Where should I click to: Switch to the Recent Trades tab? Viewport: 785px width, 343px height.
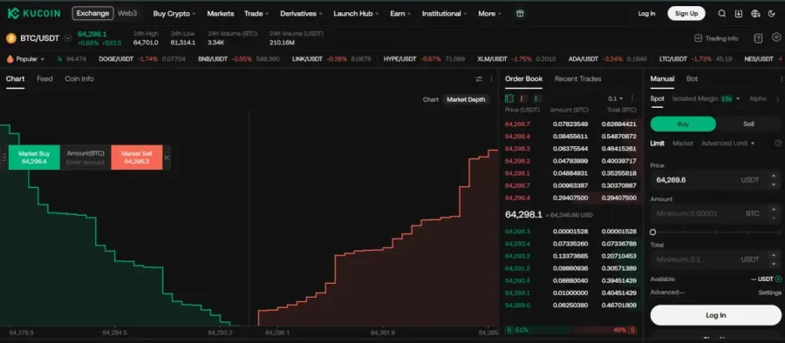(577, 78)
